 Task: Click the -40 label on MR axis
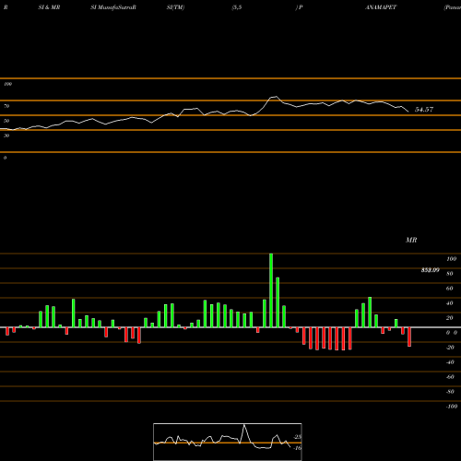[x=450, y=362]
